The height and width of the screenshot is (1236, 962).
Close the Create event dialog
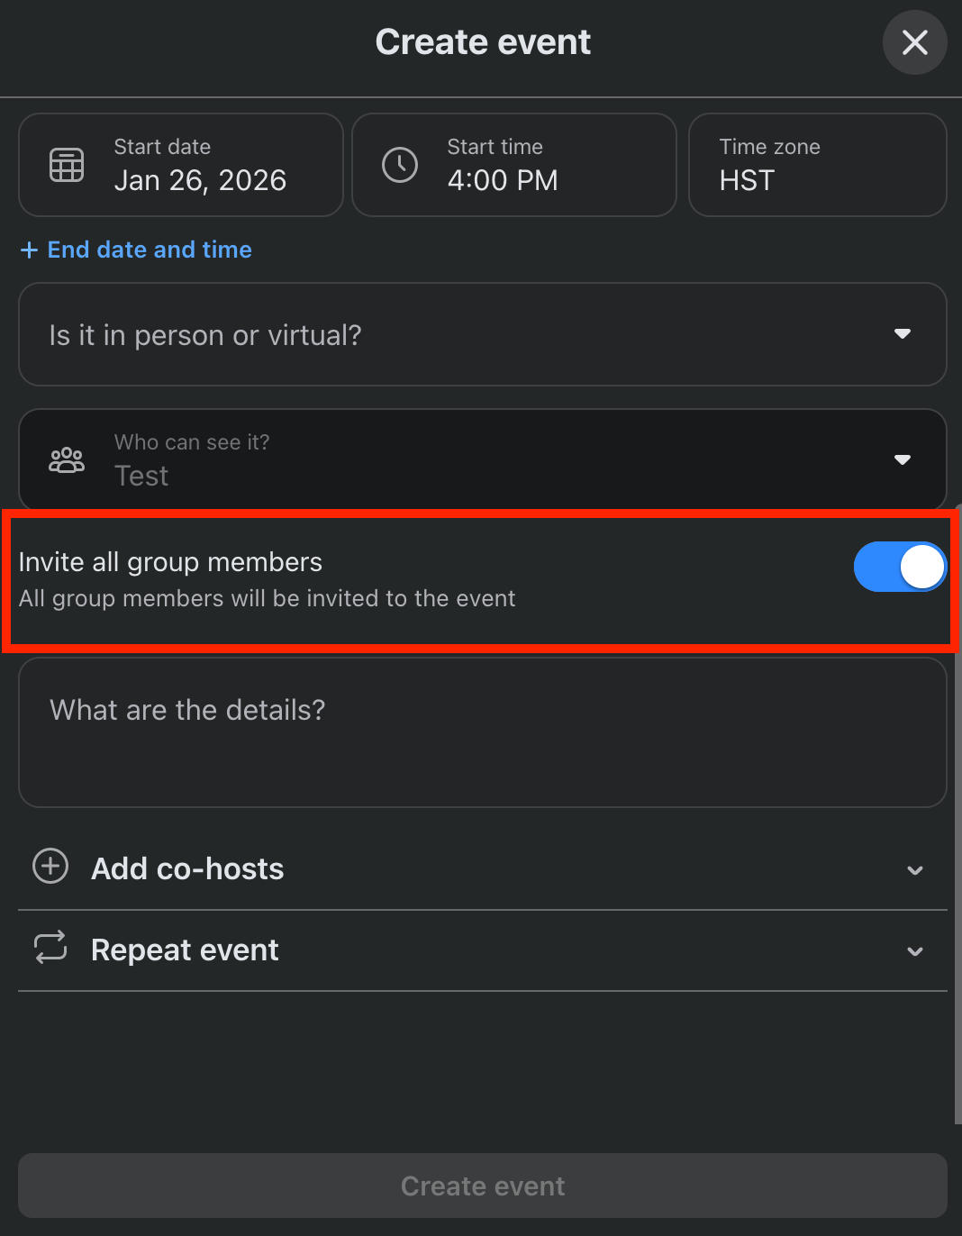pos(914,42)
